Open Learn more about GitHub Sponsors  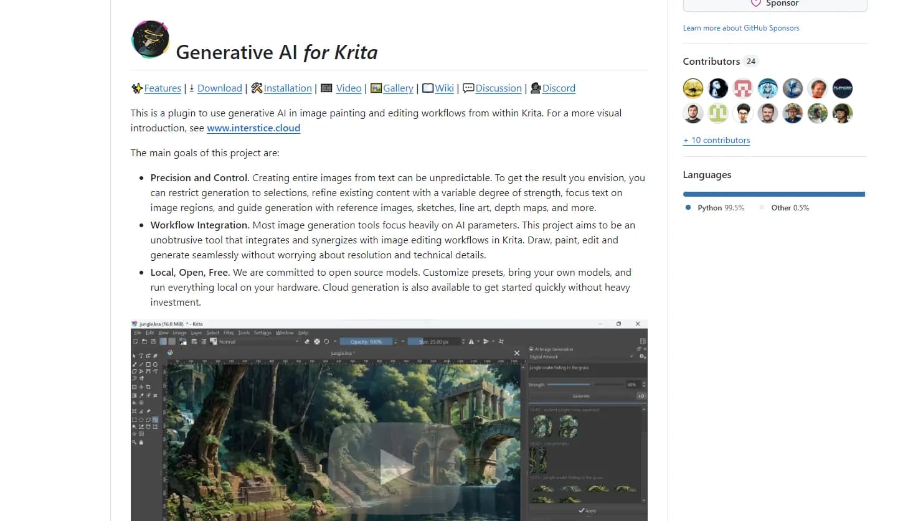pos(740,28)
